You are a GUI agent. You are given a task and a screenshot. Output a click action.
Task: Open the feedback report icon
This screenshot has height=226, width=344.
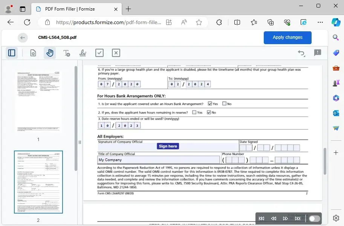(x=318, y=53)
